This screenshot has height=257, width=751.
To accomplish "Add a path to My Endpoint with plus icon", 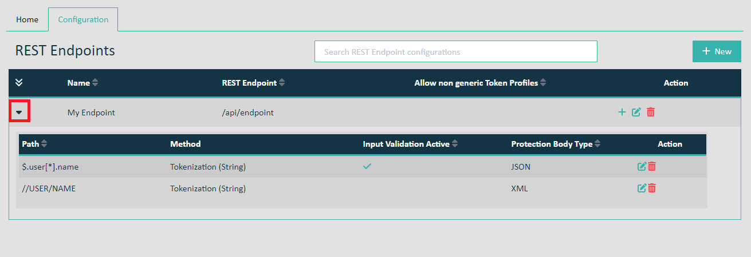I will [622, 112].
